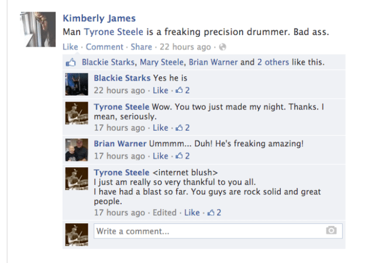Focus the Write a comment field
Screen dimensions: 379x263
pyautogui.click(x=208, y=231)
